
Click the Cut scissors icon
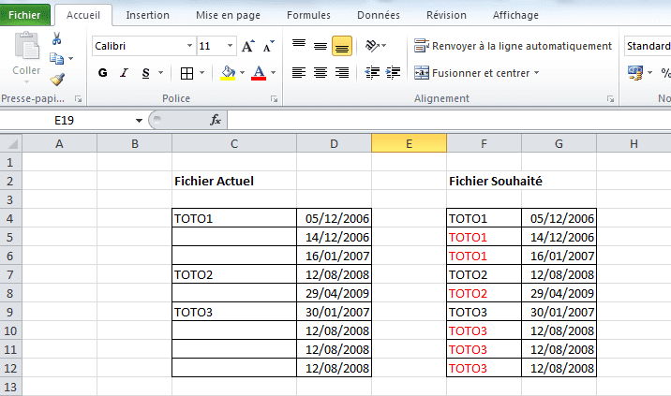coord(56,38)
